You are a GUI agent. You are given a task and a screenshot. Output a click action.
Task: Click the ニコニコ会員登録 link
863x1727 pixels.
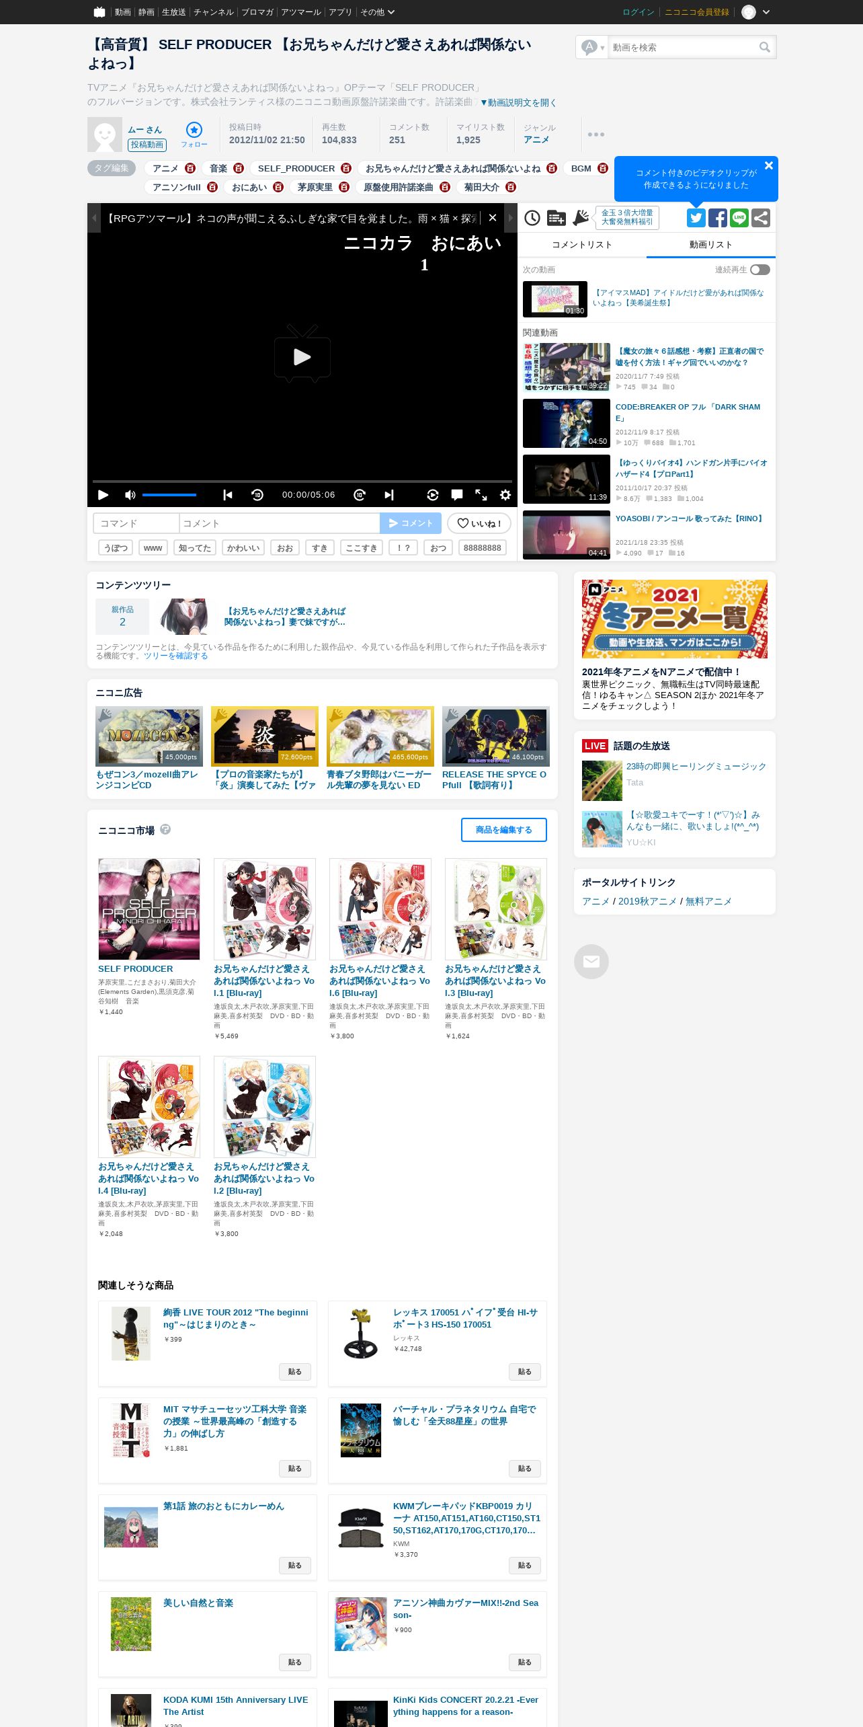pyautogui.click(x=697, y=12)
